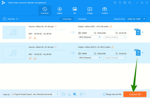Click second file's duration clock icon
Viewport: 150px width, 98px height.
click(116, 54)
